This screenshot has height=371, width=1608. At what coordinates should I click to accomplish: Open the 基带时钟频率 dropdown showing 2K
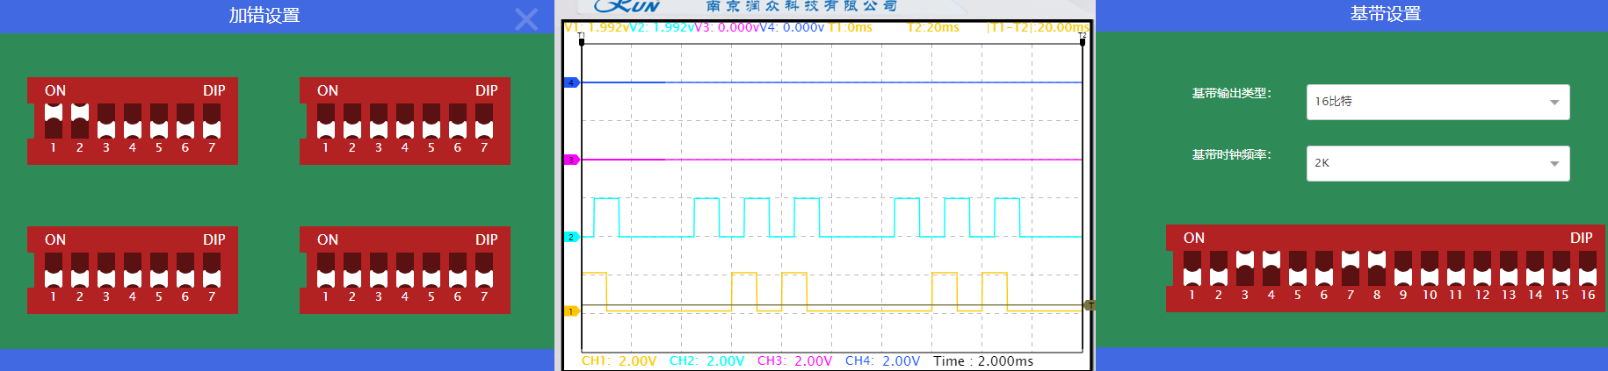tap(1438, 163)
